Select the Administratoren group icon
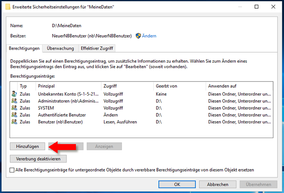The image size is (284, 193). coord(14,101)
